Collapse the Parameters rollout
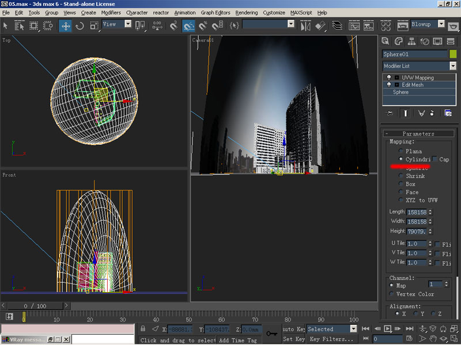The image size is (461, 345). pos(418,133)
